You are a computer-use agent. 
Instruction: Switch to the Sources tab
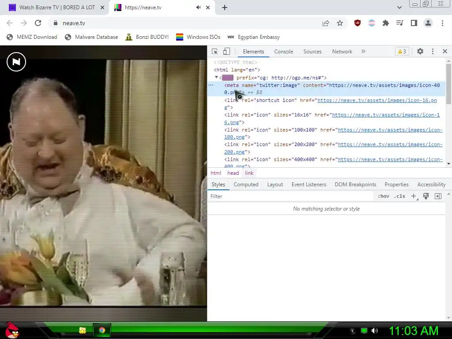pos(312,52)
